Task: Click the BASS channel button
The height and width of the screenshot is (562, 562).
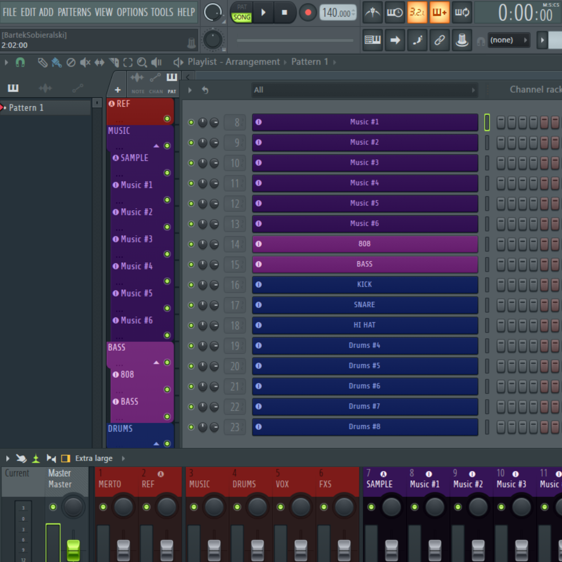Action: pyautogui.click(x=365, y=264)
